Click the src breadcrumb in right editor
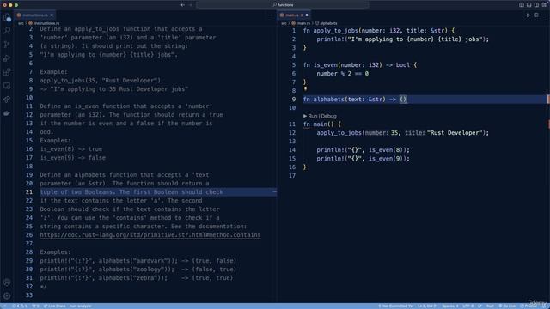 [284, 23]
